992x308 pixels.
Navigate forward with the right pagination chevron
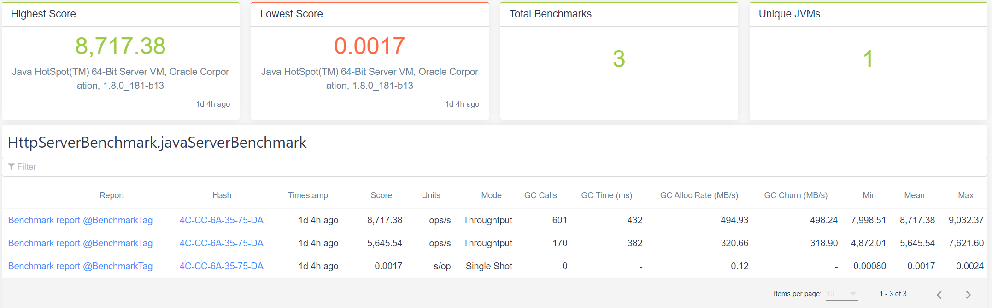click(x=968, y=294)
